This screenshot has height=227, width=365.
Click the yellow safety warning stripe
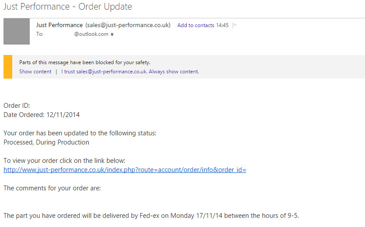pos(7,67)
